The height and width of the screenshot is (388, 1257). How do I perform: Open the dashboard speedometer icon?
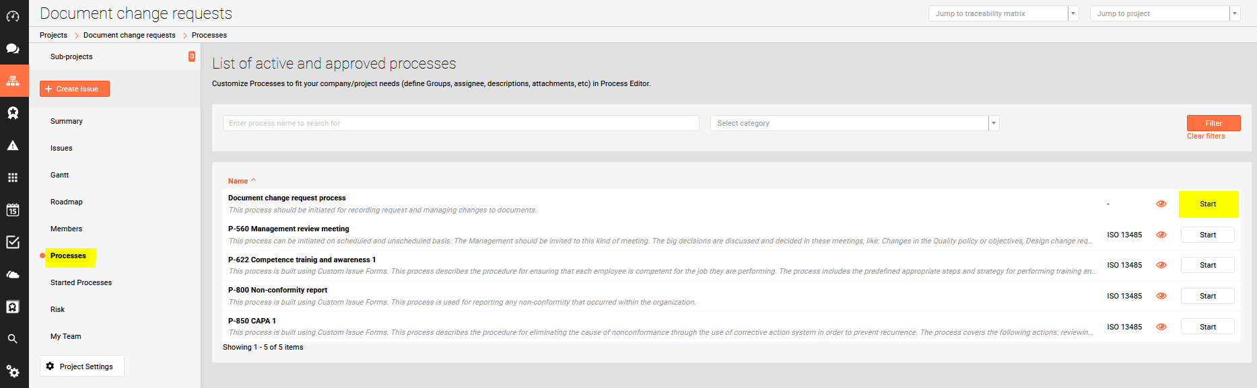13,16
